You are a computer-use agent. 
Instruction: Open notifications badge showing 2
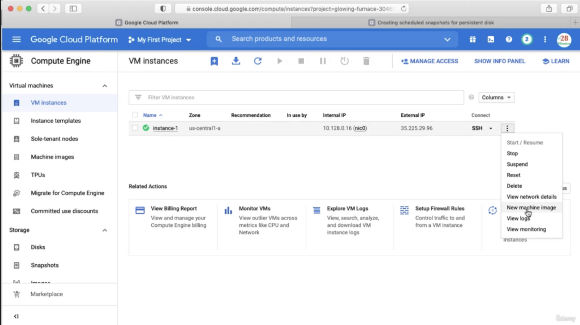click(x=527, y=39)
